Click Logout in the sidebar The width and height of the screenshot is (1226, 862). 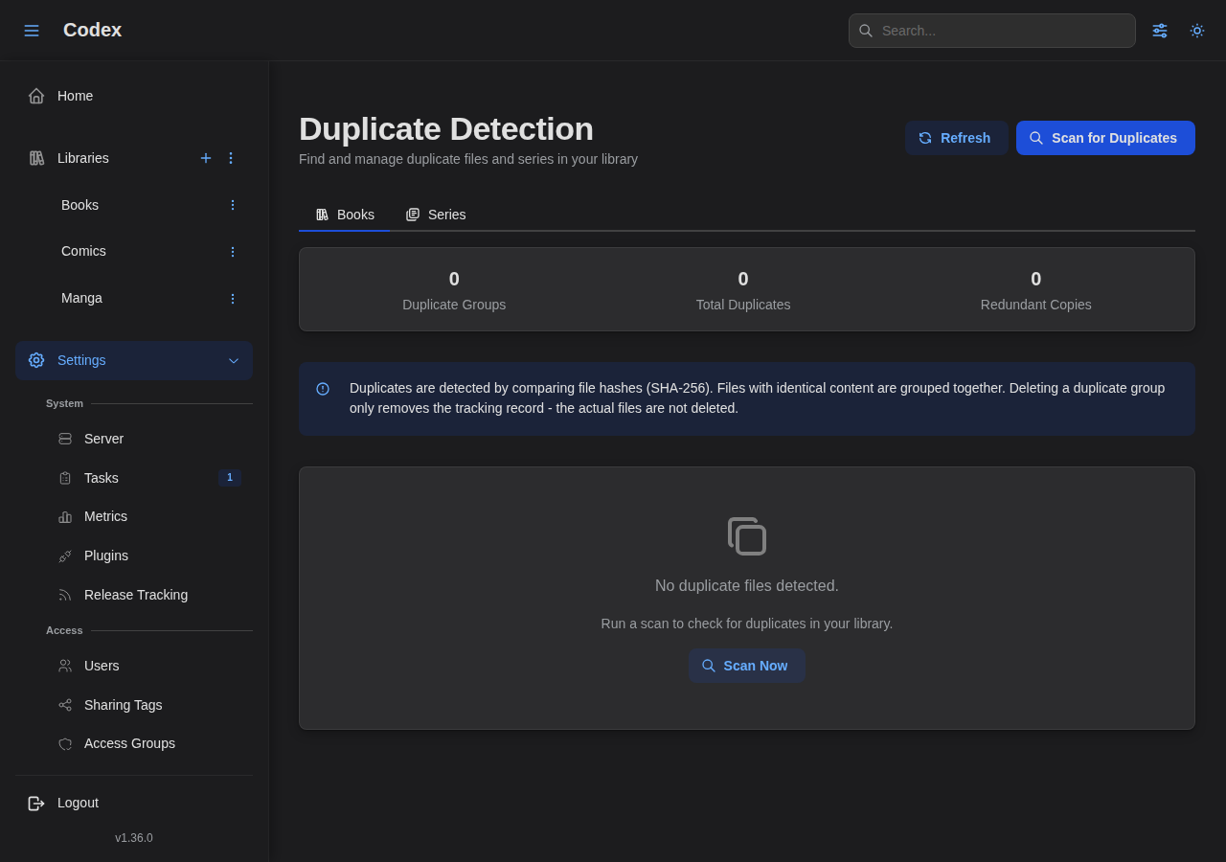tap(134, 803)
